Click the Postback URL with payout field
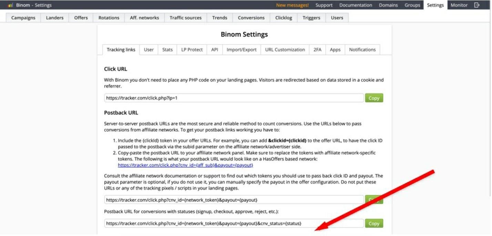Screen dimensions: 492x236 234,200
